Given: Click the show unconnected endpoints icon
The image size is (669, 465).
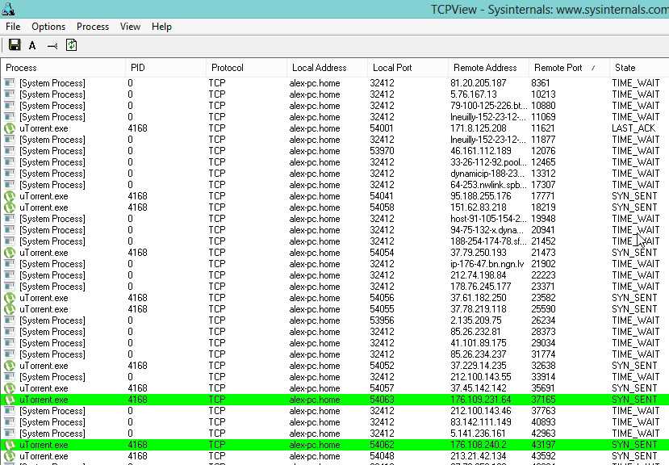Looking at the screenshot, I should coord(52,46).
